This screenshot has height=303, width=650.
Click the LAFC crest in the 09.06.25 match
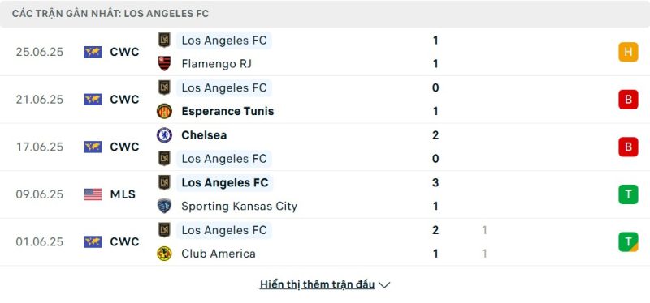coord(164,182)
